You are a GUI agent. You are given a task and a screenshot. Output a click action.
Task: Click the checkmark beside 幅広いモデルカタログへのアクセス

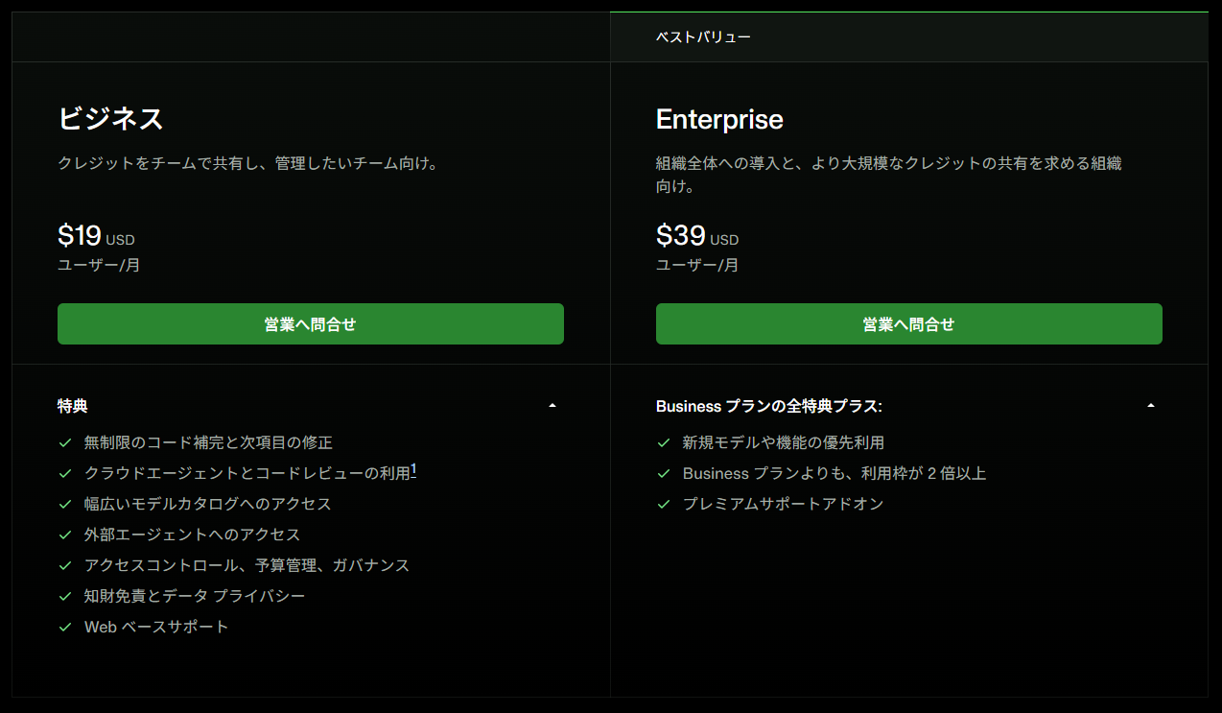pyautogui.click(x=65, y=504)
